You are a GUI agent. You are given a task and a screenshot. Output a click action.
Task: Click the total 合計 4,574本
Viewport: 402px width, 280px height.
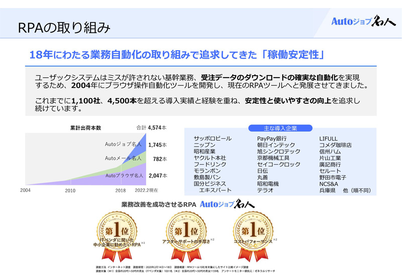(151, 128)
